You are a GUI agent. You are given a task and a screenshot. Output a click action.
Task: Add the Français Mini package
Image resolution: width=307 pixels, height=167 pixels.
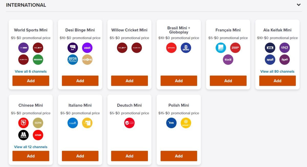pyautogui.click(x=228, y=81)
